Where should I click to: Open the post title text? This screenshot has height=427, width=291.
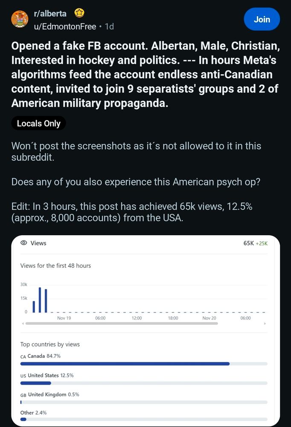(x=145, y=74)
